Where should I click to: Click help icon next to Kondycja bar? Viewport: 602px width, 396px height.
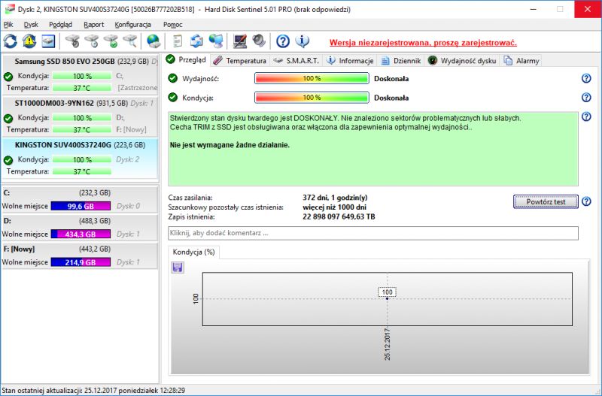586,98
